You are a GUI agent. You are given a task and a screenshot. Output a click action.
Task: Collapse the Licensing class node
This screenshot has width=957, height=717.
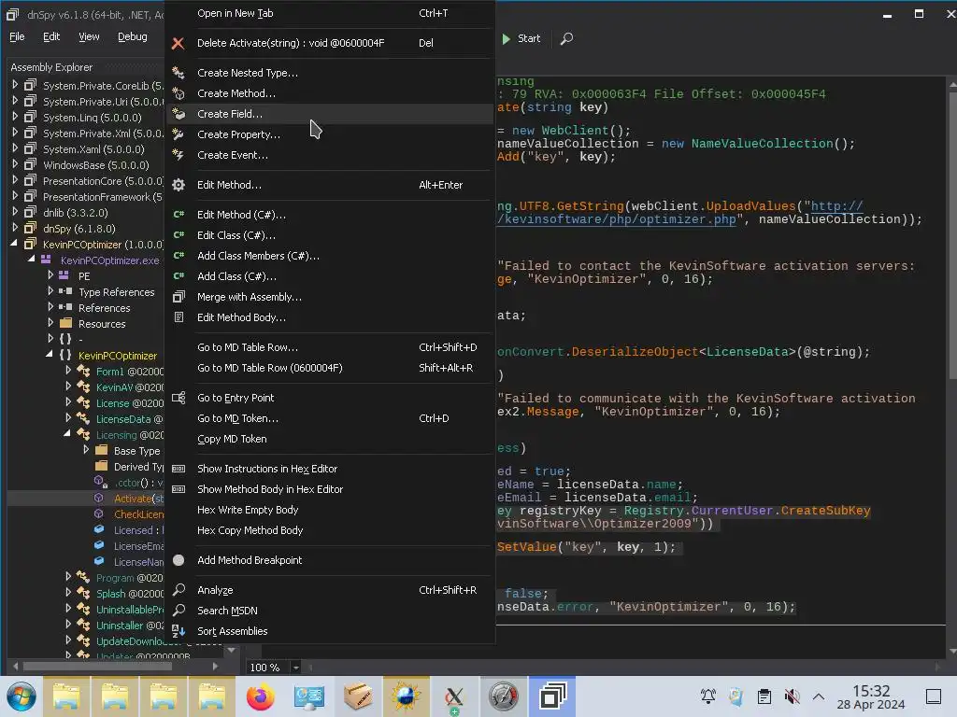67,434
